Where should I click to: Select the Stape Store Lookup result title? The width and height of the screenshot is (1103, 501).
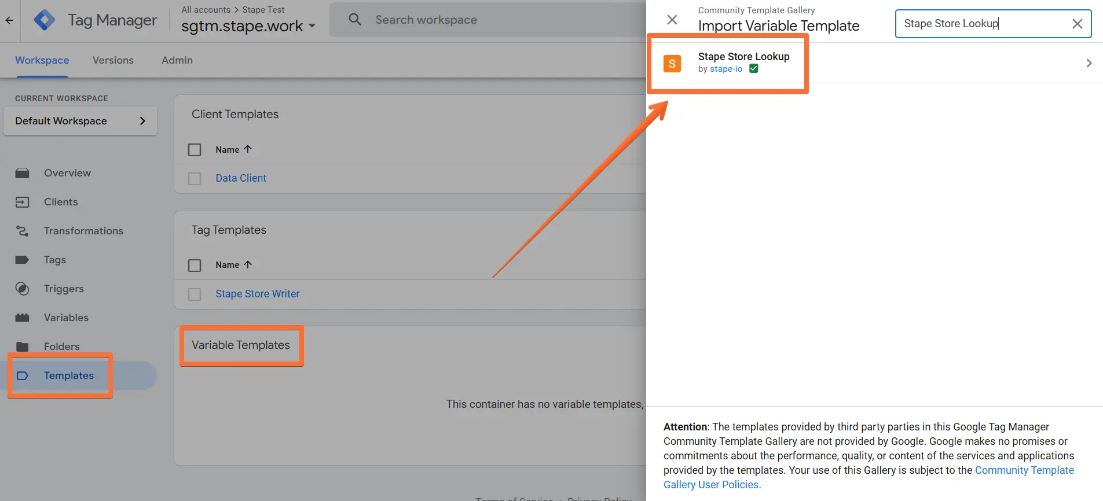pyautogui.click(x=743, y=57)
